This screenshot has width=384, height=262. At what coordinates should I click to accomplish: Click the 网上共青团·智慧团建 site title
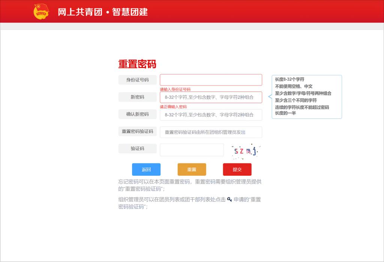103,12
